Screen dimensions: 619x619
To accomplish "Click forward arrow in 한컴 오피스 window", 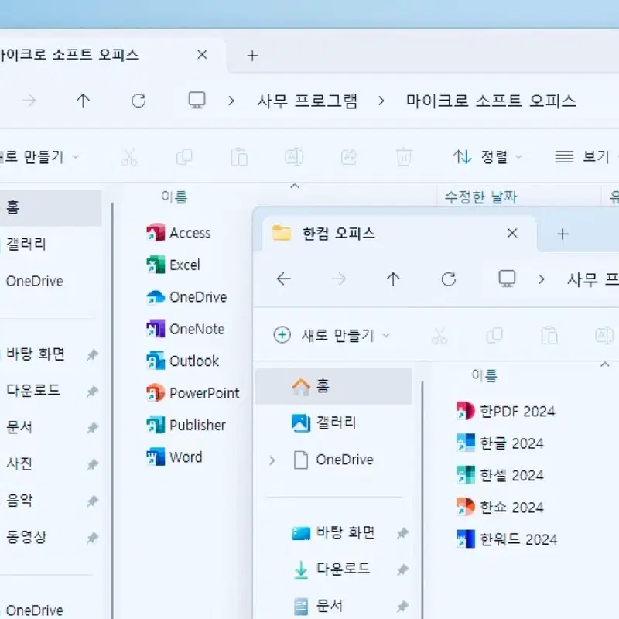I will [339, 279].
